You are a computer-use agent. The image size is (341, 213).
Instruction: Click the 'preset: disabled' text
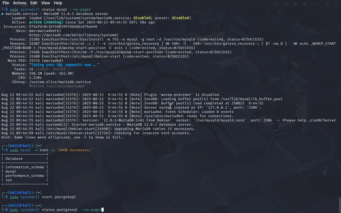[x=172, y=18]
